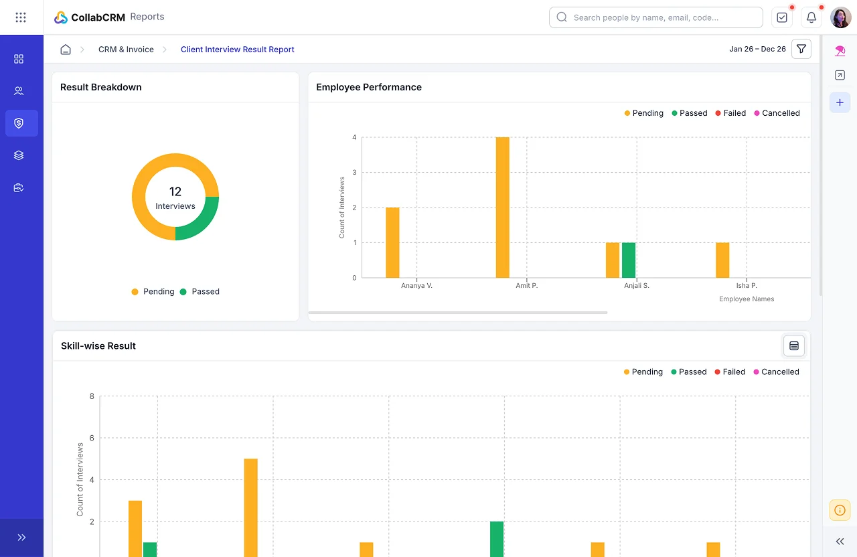The width and height of the screenshot is (857, 557).
Task: Open the notifications bell
Action: pyautogui.click(x=811, y=17)
